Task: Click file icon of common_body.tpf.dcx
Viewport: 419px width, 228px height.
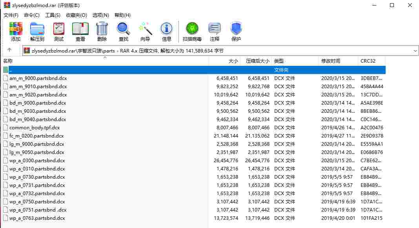Action: (x=5, y=128)
